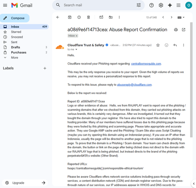Click the Gmail logo

coord(22,5)
